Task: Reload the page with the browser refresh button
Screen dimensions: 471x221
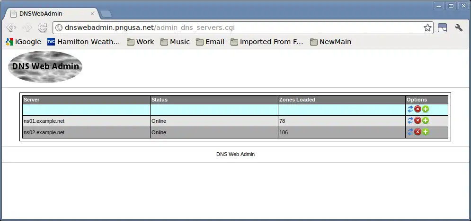Action: coord(42,28)
